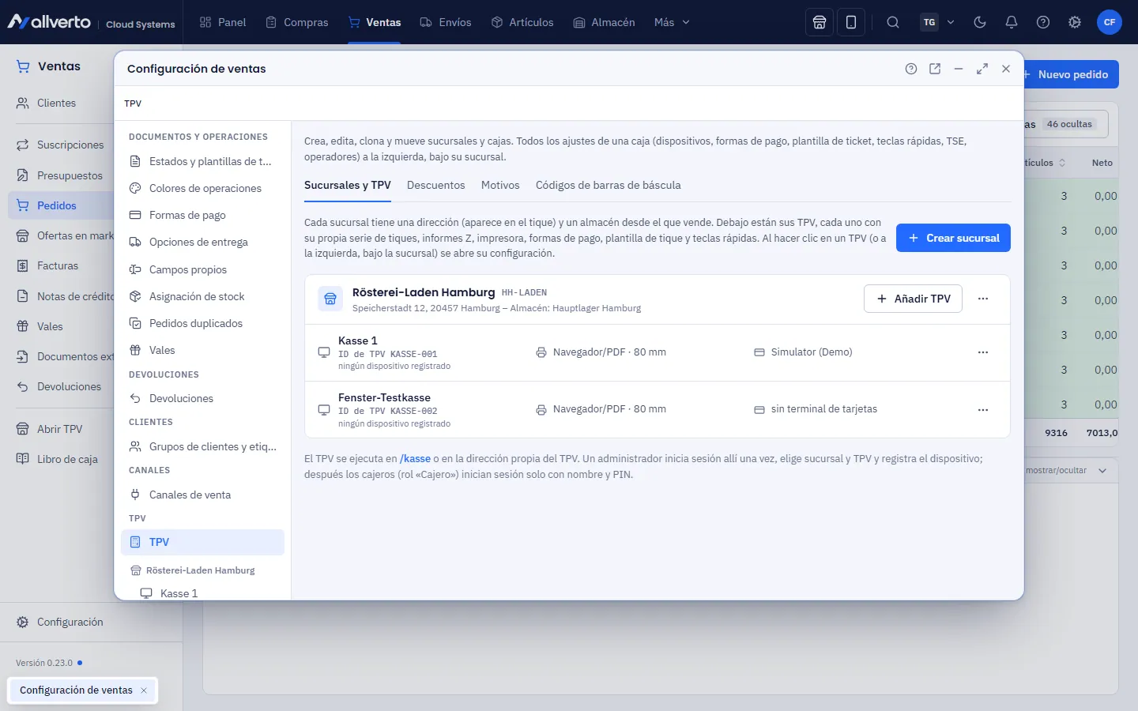Open notifications bell
The height and width of the screenshot is (711, 1138).
click(x=1012, y=22)
